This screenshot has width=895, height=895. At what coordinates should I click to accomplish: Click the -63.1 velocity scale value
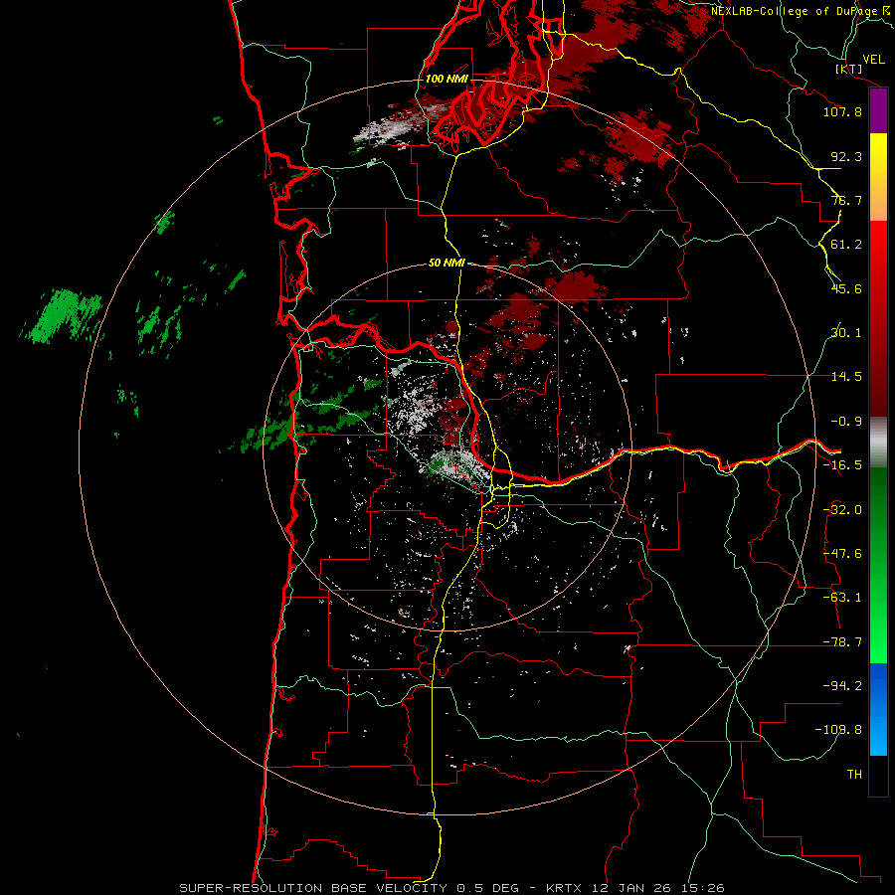click(842, 598)
